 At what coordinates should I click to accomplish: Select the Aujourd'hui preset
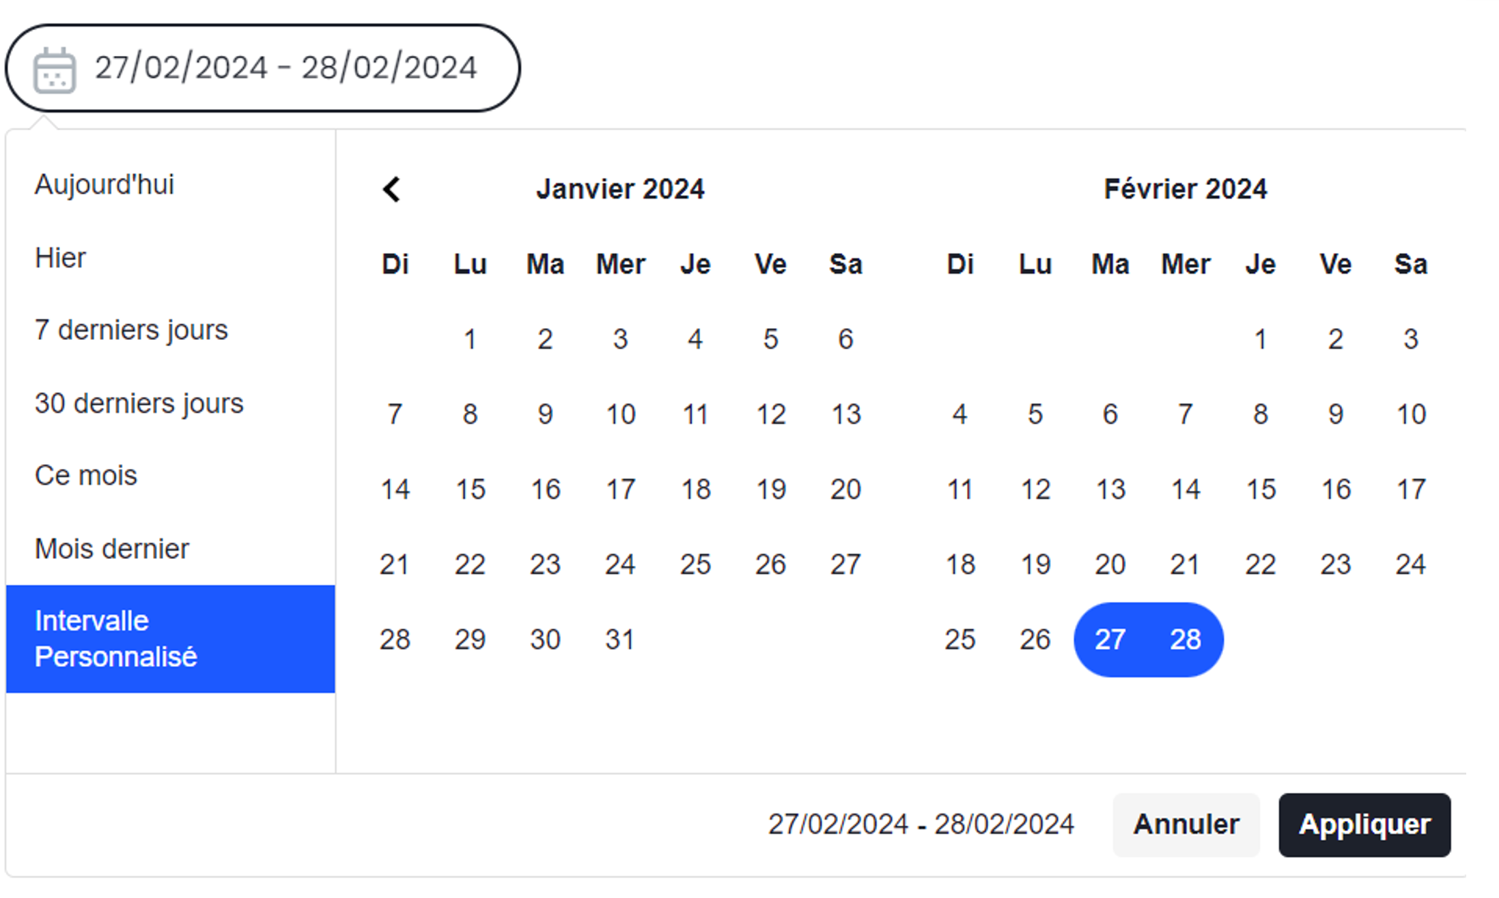[x=104, y=184]
